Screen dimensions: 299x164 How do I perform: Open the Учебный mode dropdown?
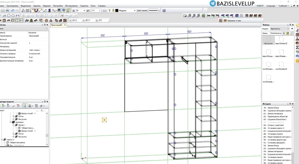click(x=283, y=6)
